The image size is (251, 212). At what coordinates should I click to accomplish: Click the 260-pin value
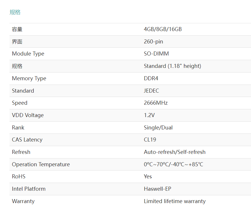pos(153,42)
